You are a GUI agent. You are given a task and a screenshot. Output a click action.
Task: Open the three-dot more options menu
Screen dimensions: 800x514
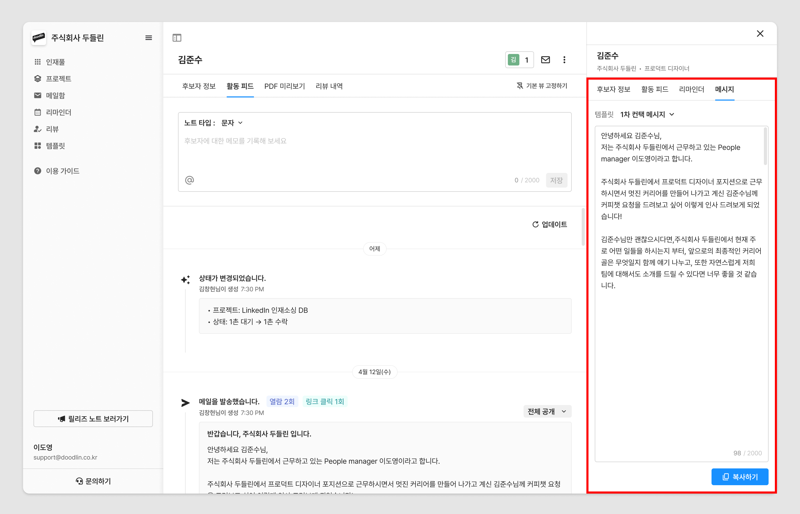(564, 60)
